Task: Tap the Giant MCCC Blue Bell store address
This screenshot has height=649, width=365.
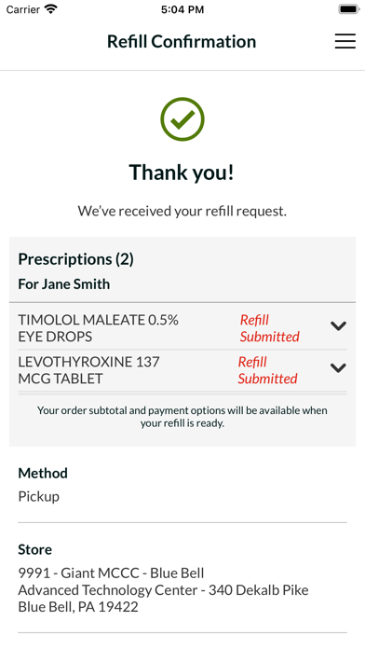Action: pos(163,590)
